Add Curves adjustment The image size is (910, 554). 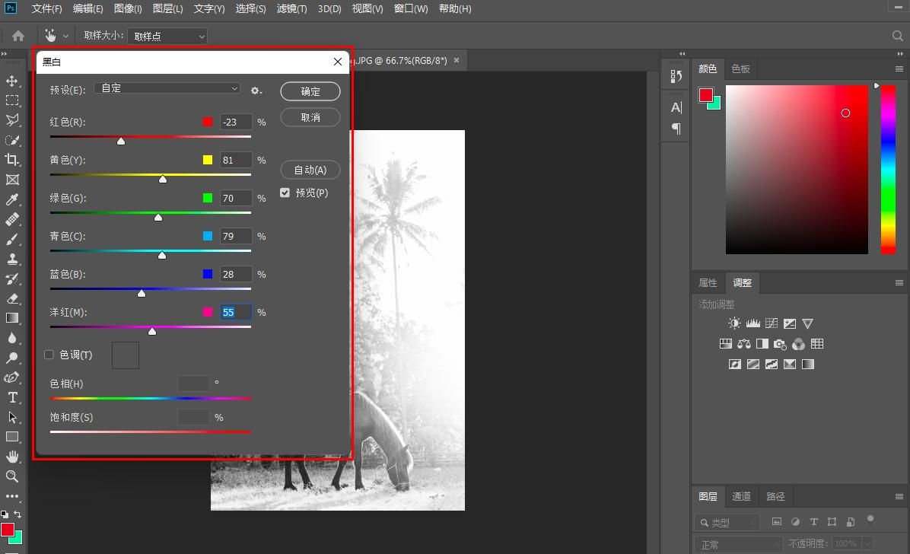click(772, 323)
